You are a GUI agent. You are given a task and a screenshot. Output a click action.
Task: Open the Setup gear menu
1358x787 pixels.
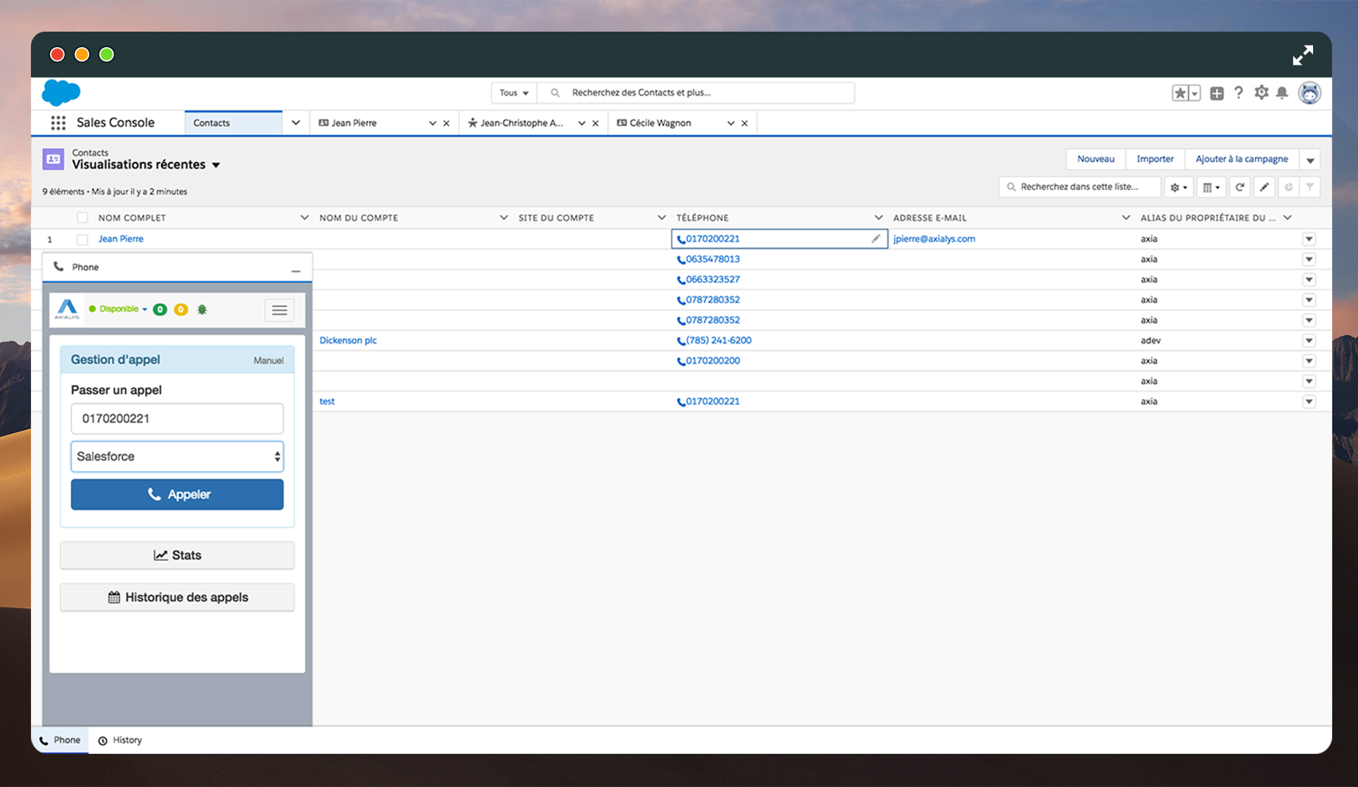click(x=1261, y=93)
